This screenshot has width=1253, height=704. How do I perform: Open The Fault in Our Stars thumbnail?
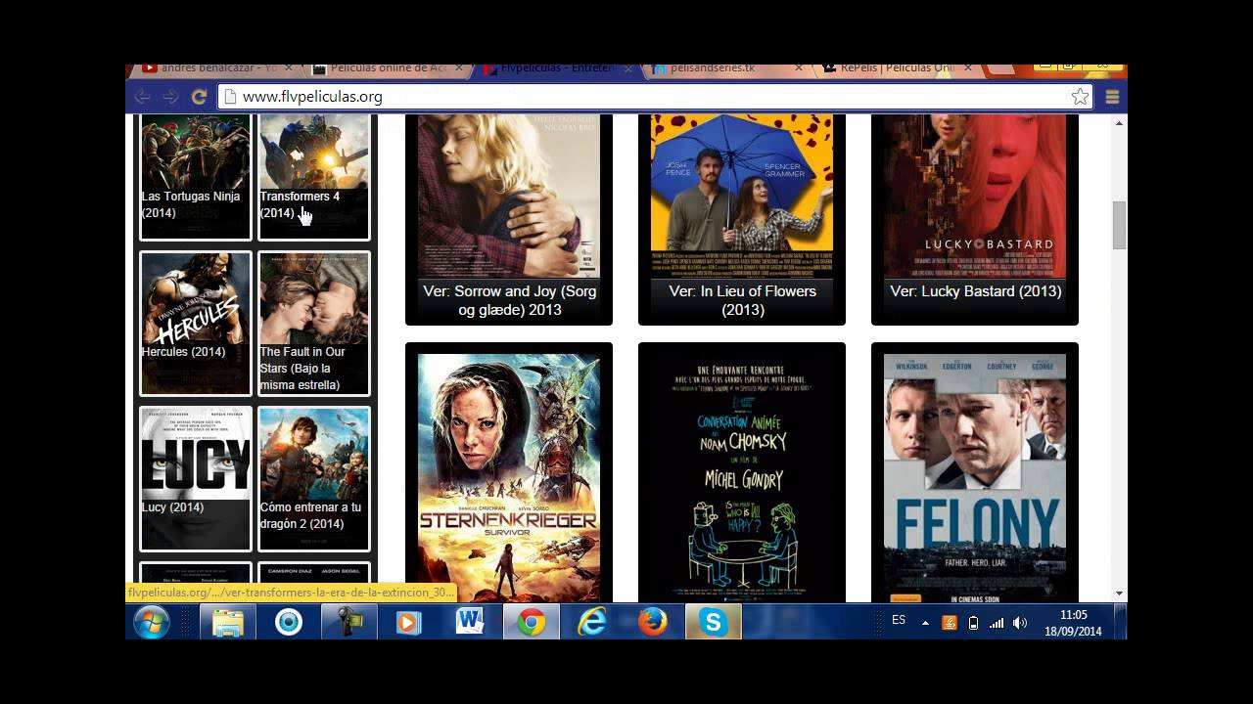coord(314,324)
